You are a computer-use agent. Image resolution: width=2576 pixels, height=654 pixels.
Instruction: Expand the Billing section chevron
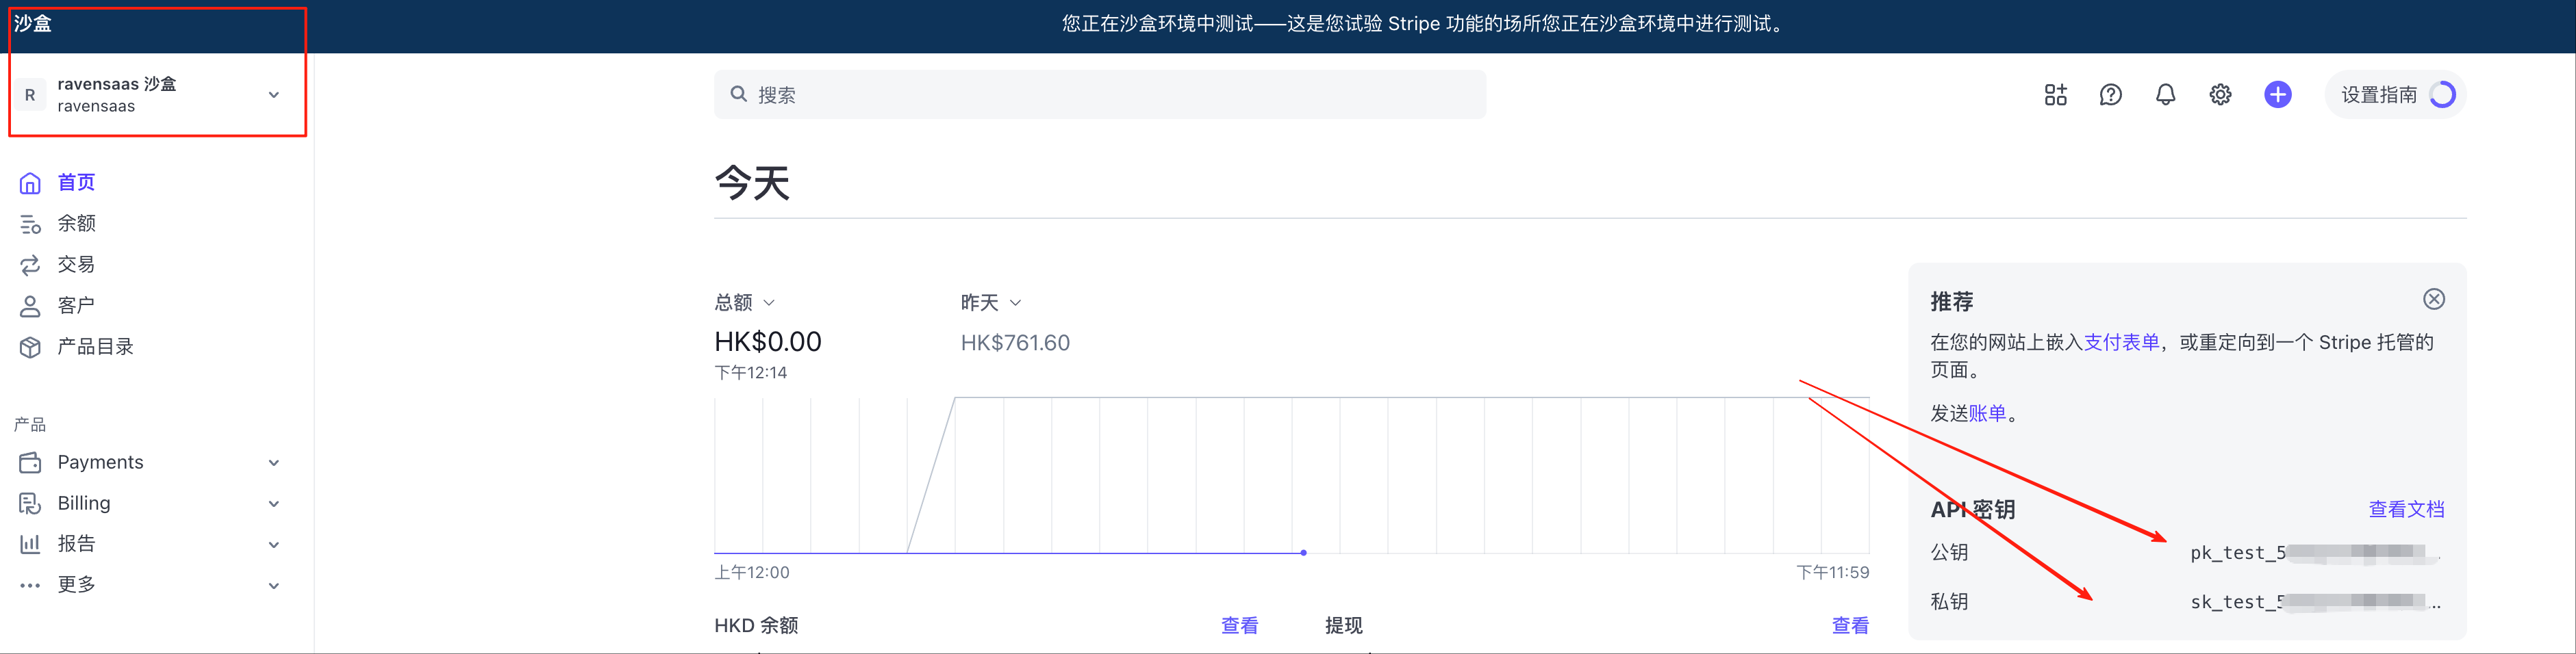(x=274, y=504)
